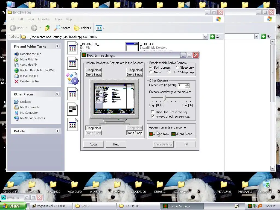280x210 pixels.
Task: Toggle top-right Don't Sleep corner button
Action: [135, 75]
